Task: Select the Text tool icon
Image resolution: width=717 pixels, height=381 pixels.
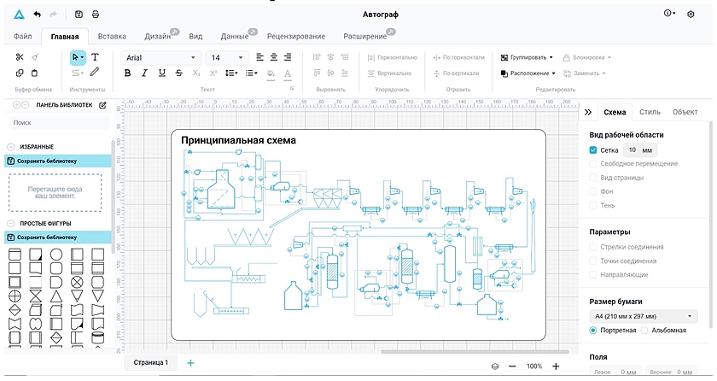Action: (96, 57)
